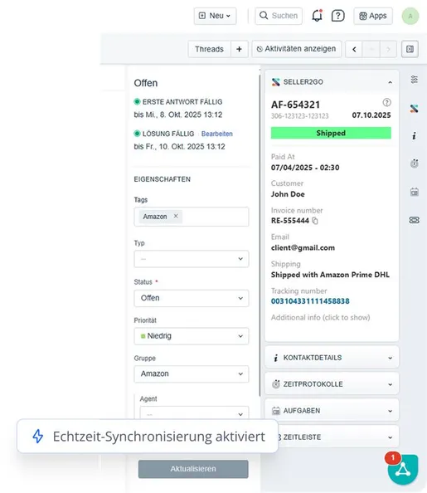
Task: Click Aktivitäten anzeigen button
Action: [297, 49]
